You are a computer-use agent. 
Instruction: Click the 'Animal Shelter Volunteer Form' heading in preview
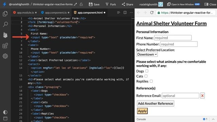pyautogui.click(x=171, y=23)
